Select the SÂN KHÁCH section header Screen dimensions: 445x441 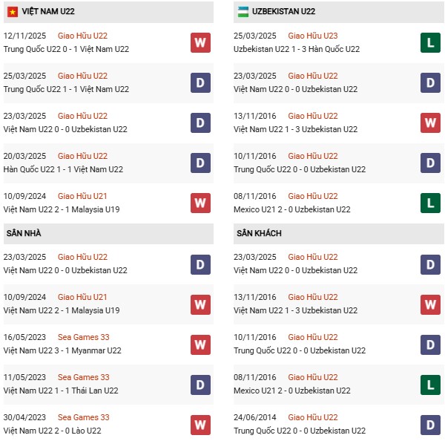coord(260,233)
